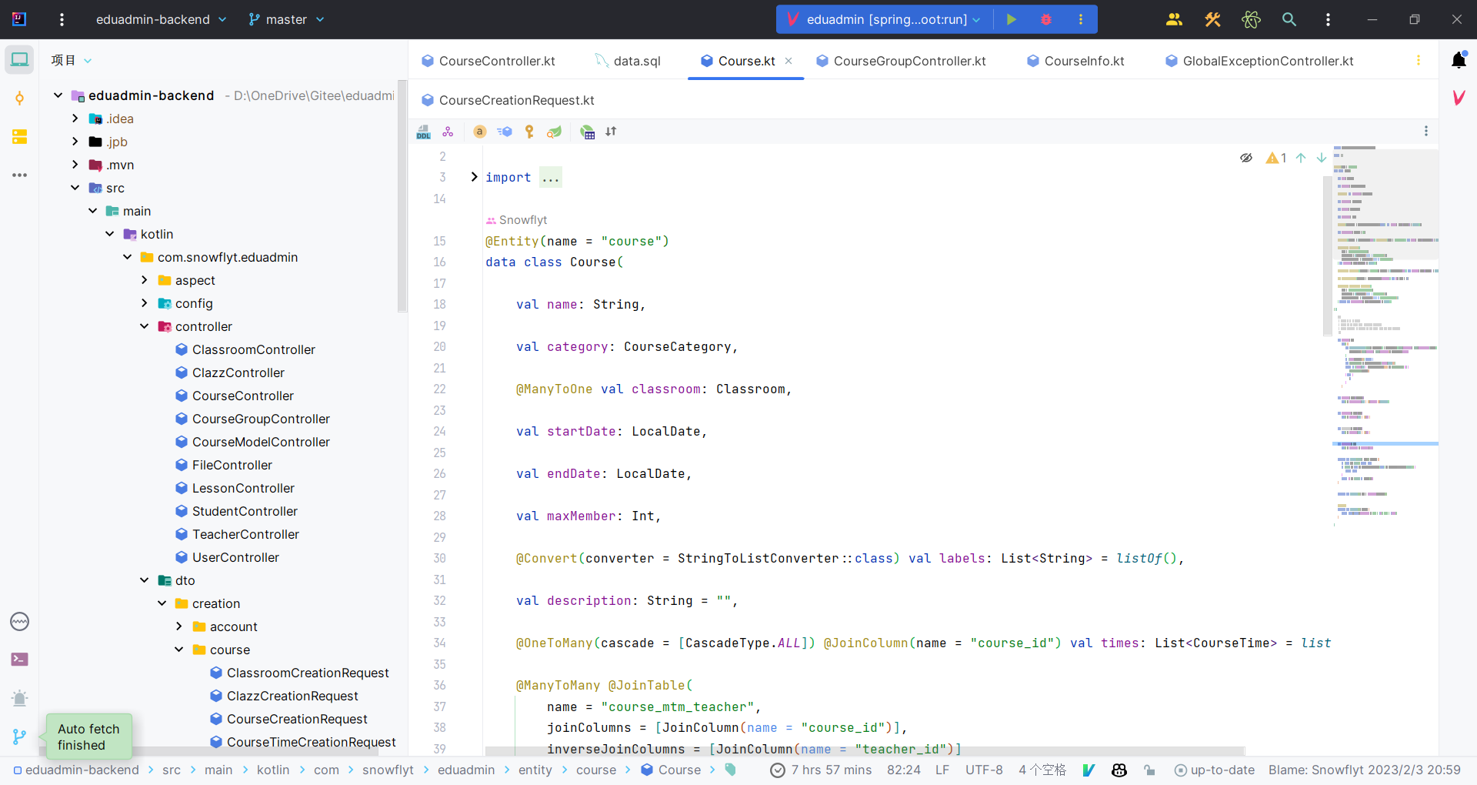Open the Project tool window icon

(19, 60)
